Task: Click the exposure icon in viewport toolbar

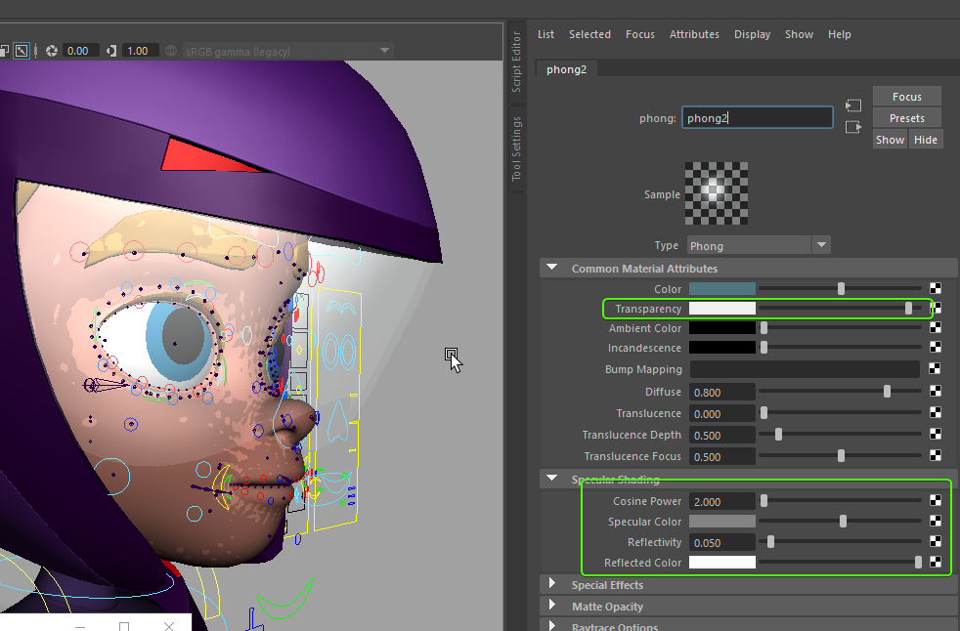Action: (52, 51)
